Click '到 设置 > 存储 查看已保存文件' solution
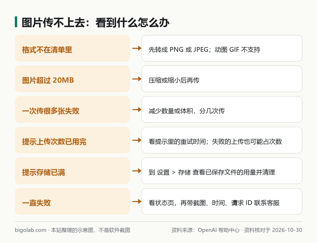317x243 pixels. pyautogui.click(x=222, y=171)
